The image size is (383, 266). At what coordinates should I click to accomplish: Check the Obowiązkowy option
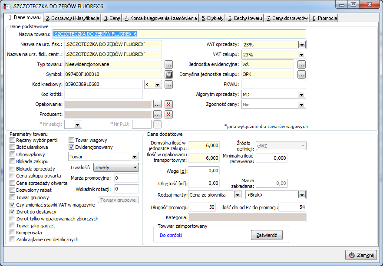tap(12, 154)
